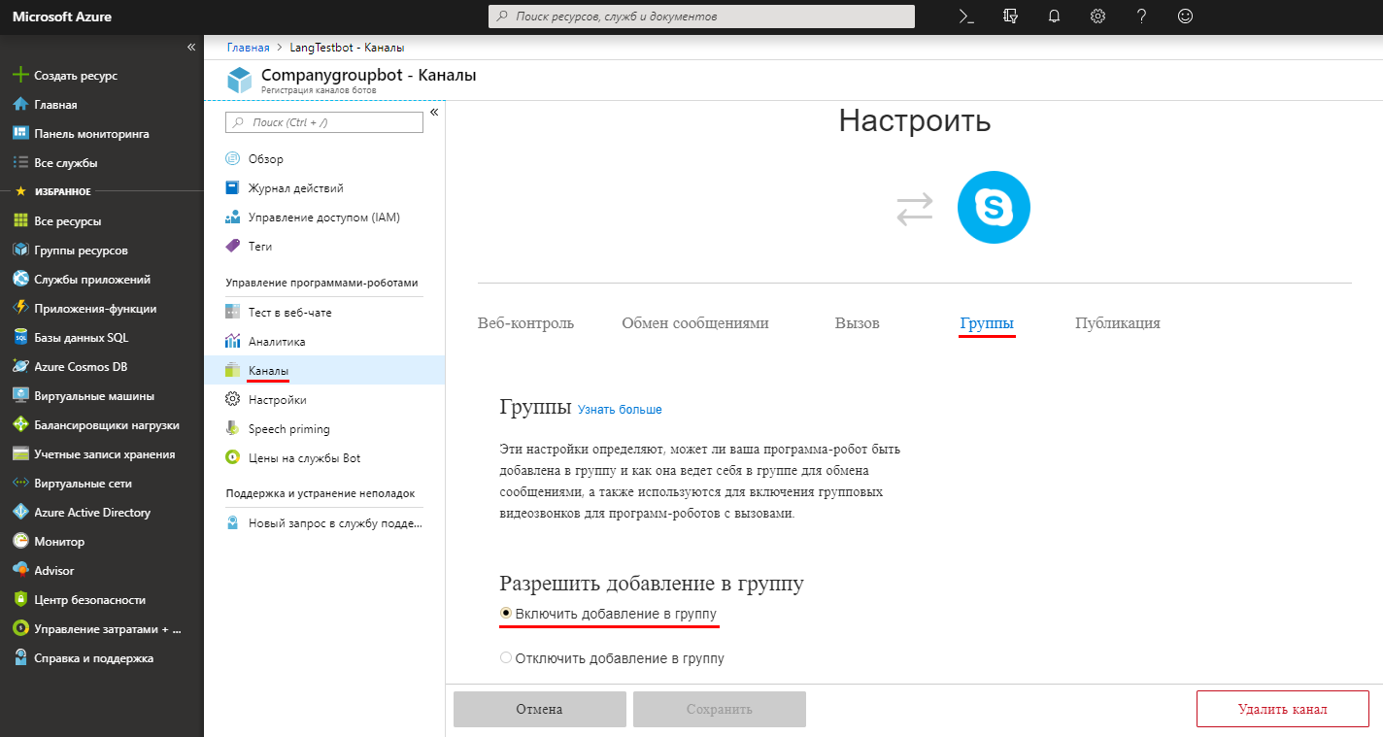The height and width of the screenshot is (737, 1383).
Task: Open the Теги menu item
Action: pyautogui.click(x=324, y=247)
